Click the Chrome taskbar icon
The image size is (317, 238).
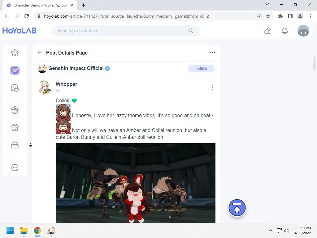click(x=37, y=231)
